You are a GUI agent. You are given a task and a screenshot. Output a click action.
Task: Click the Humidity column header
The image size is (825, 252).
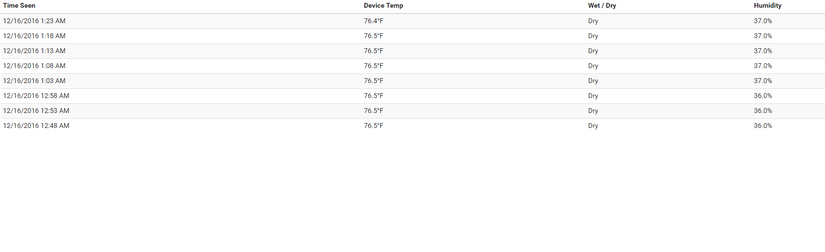coord(767,6)
